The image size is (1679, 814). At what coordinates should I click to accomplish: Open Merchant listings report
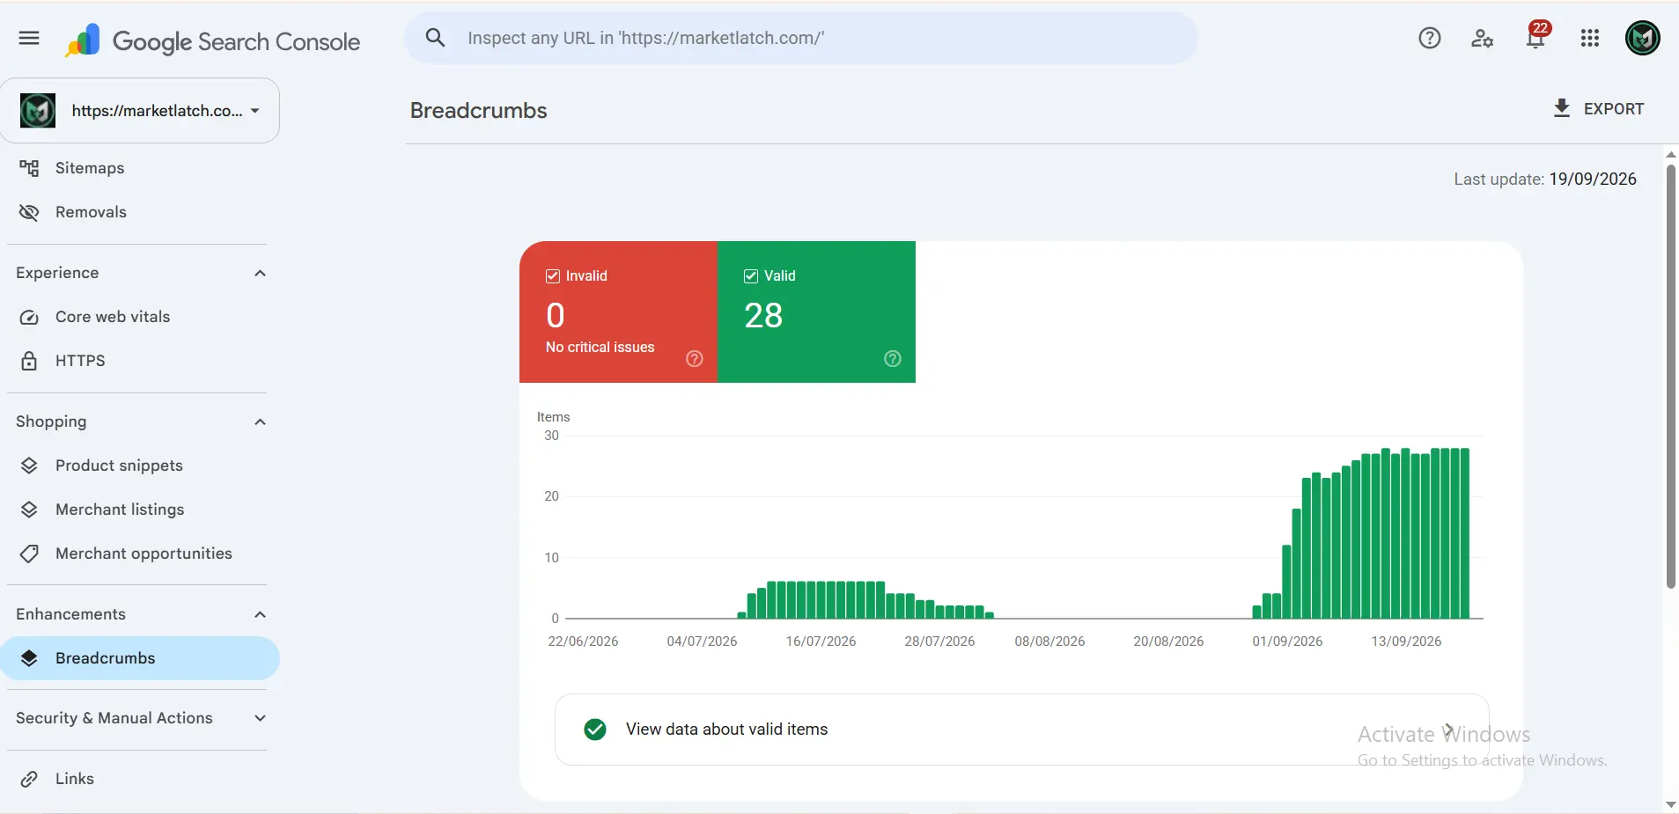pos(140,510)
